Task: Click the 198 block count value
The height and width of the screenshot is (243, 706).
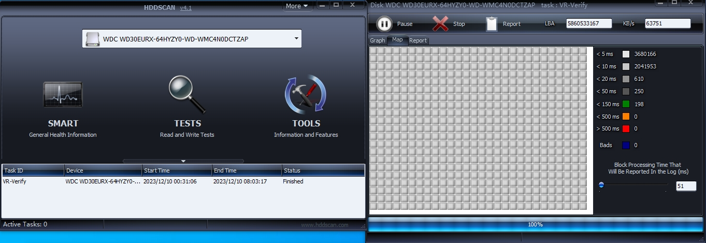Action: pyautogui.click(x=639, y=104)
